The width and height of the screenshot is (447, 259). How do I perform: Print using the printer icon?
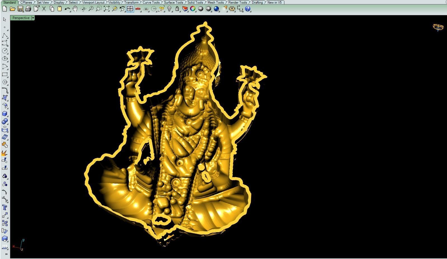click(28, 9)
